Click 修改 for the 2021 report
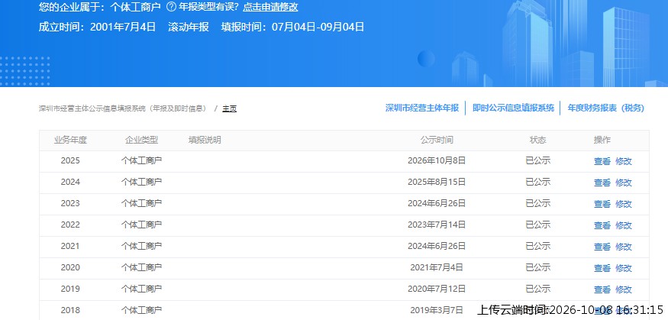This screenshot has height=320, width=668. (x=623, y=246)
